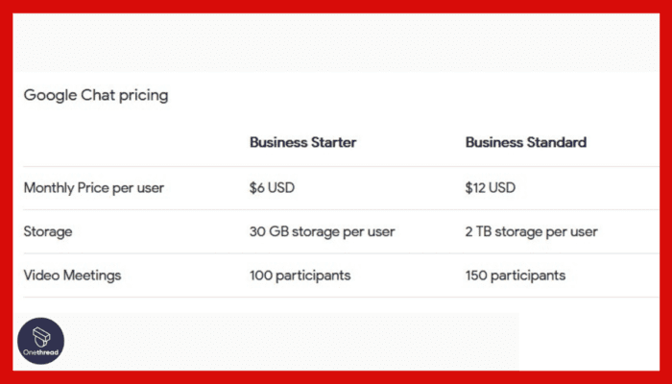Screen dimensions: 672x384
Task: Click the $6 USD price cell
Action: [x=272, y=188]
